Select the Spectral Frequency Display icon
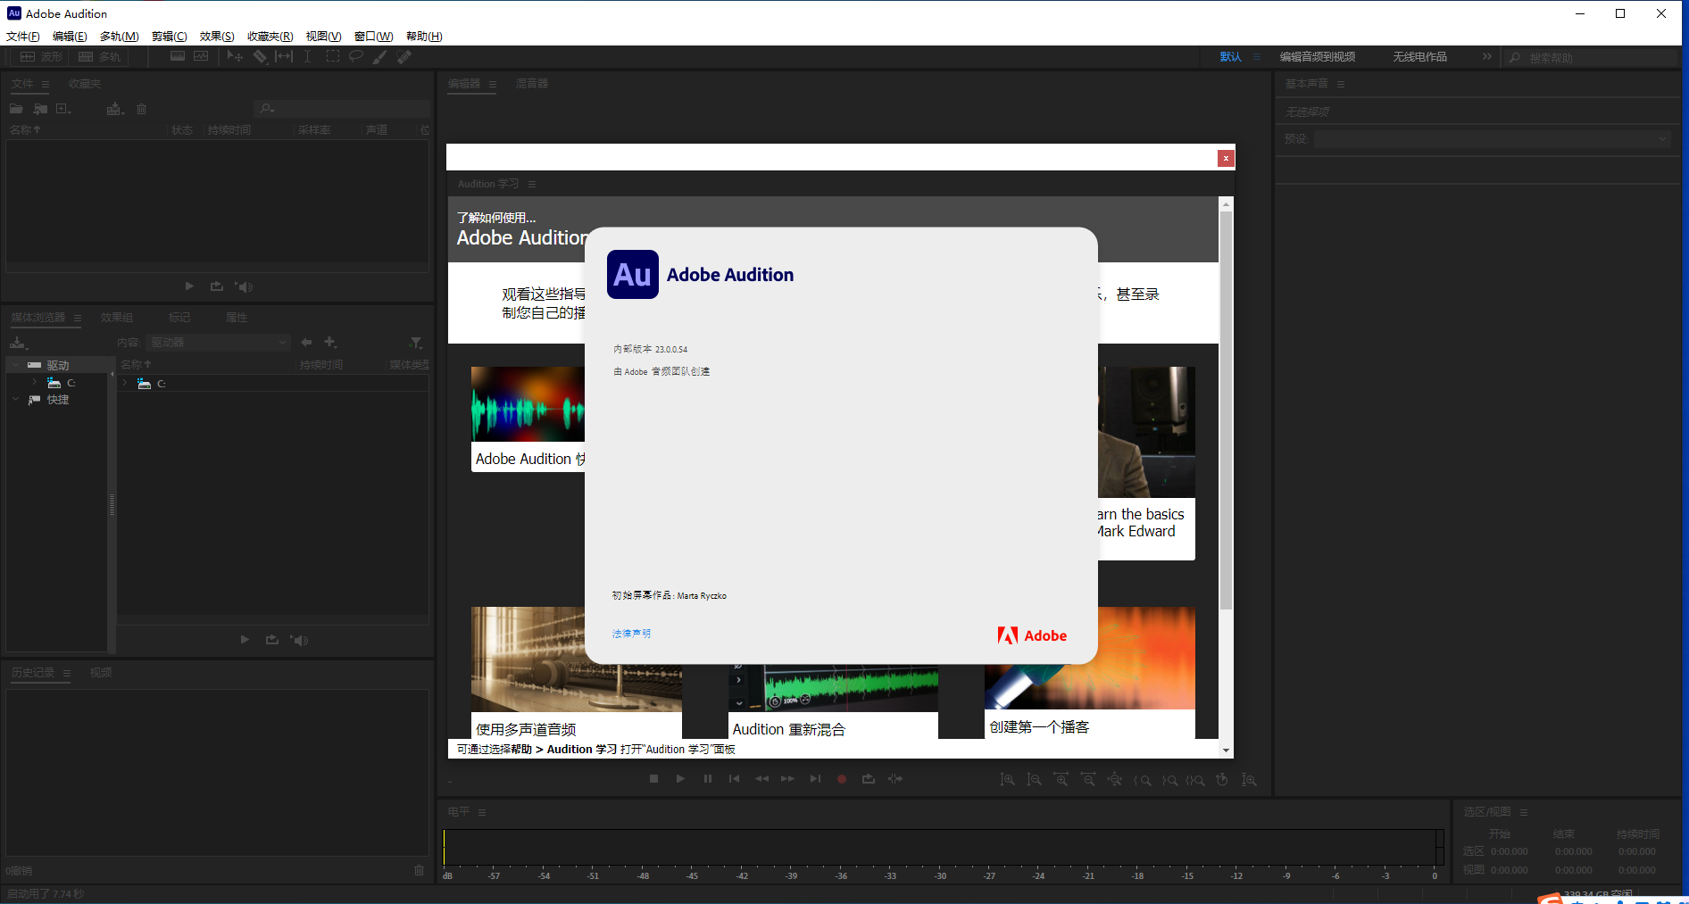This screenshot has height=904, width=1689. point(177,55)
